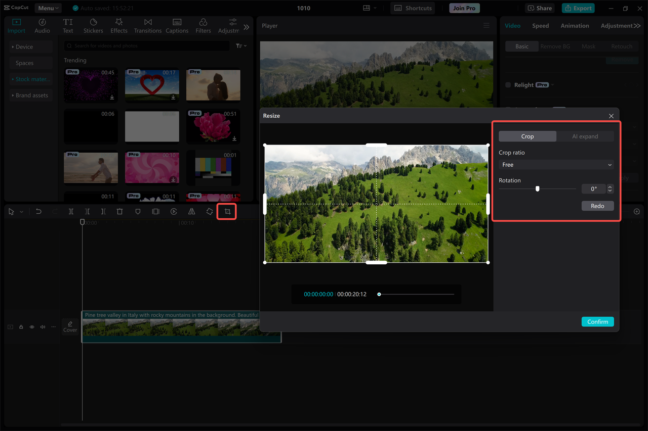The width and height of the screenshot is (648, 431).
Task: Open the Menu dropdown in the title bar
Action: 48,8
